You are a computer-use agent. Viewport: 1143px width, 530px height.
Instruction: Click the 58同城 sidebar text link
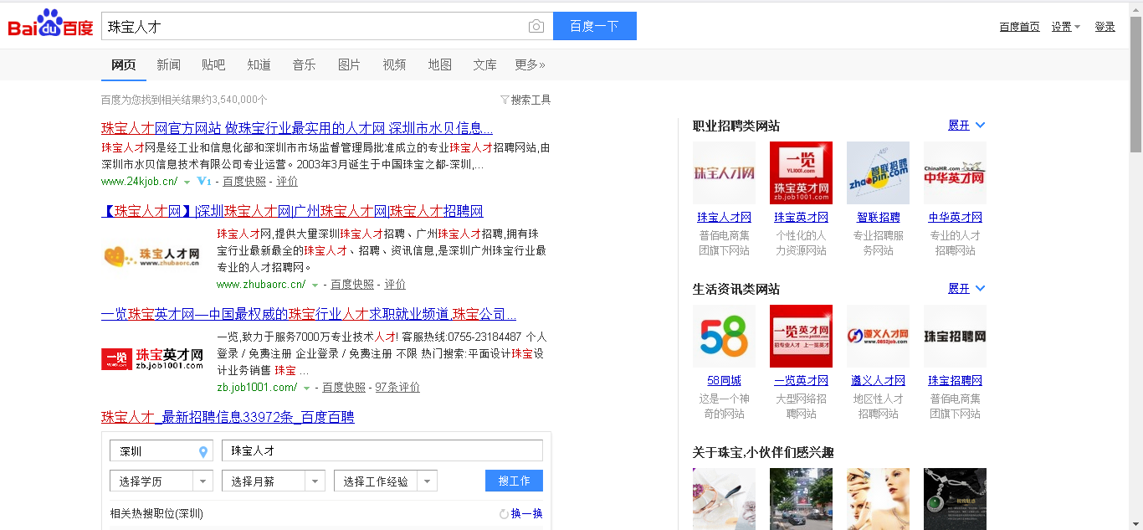point(724,380)
